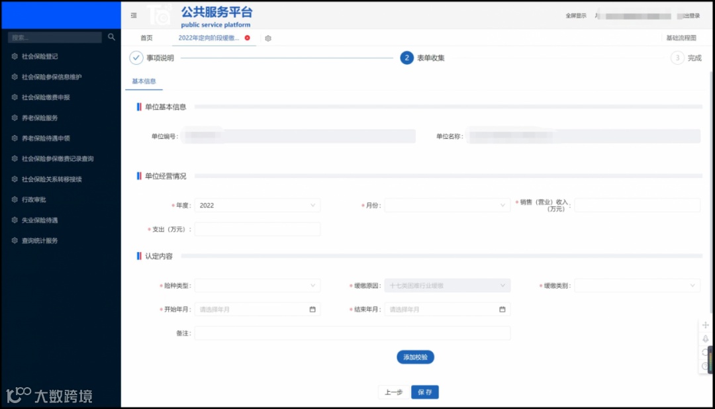Click the question mark help icon
This screenshot has height=409, width=715.
[705, 366]
